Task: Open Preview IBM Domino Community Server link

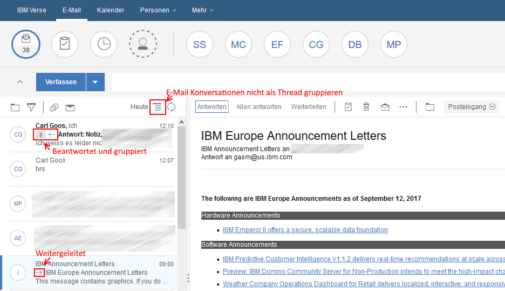Action: coord(364,272)
